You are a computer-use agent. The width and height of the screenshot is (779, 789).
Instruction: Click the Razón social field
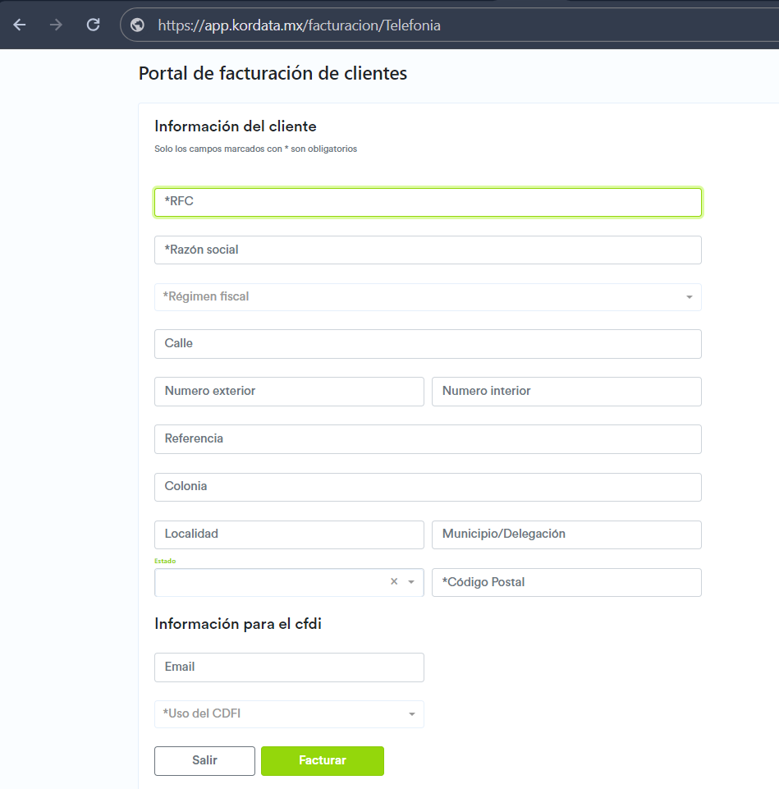click(428, 250)
